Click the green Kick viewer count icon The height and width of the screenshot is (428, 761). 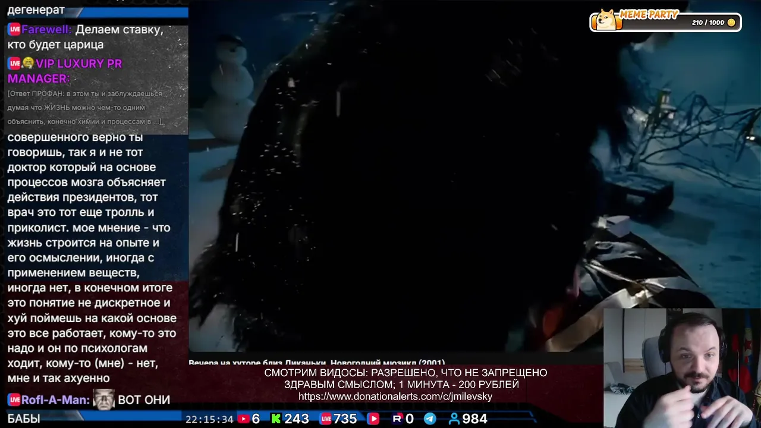pos(276,419)
